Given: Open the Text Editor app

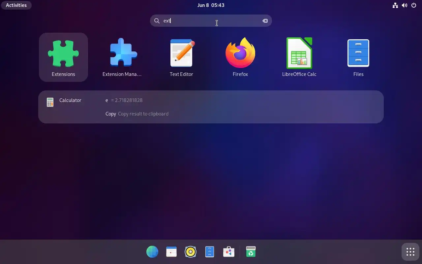Looking at the screenshot, I should coord(181,57).
